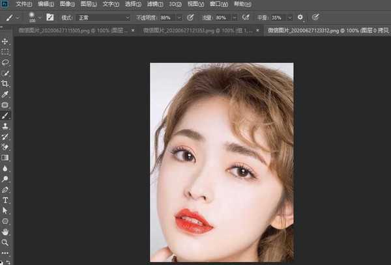Open the 平滑 35% smoothing slider

click(x=288, y=17)
